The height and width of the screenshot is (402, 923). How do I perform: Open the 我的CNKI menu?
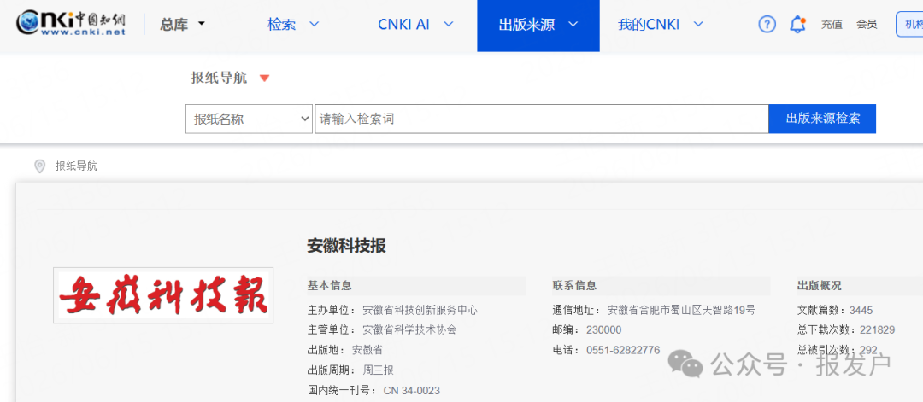(661, 24)
